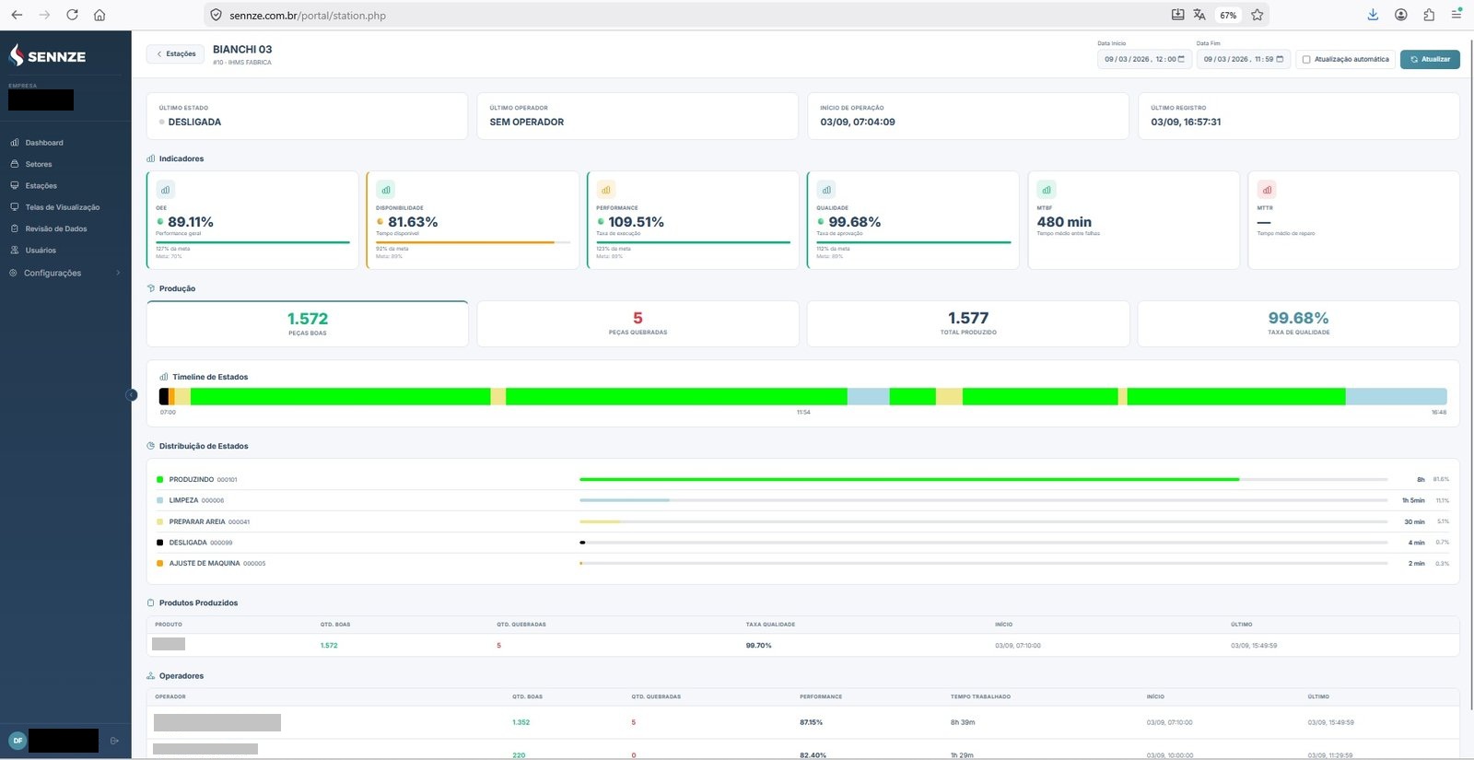Click the Performance indicator card icon
The height and width of the screenshot is (760, 1474).
[605, 190]
